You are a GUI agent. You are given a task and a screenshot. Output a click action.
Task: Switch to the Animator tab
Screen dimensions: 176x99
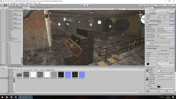tap(40, 8)
